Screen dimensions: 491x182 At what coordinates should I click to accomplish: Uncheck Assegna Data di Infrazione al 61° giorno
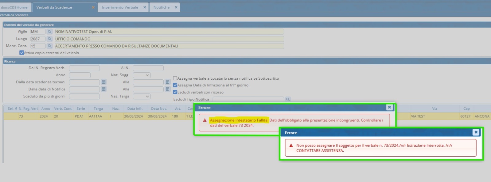coord(175,85)
